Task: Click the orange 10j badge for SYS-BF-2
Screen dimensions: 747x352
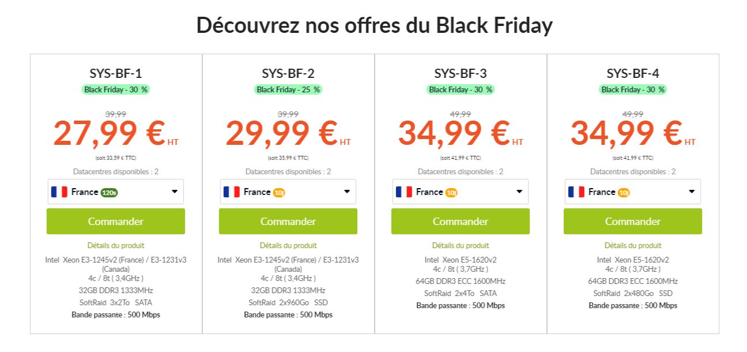Action: coord(279,193)
